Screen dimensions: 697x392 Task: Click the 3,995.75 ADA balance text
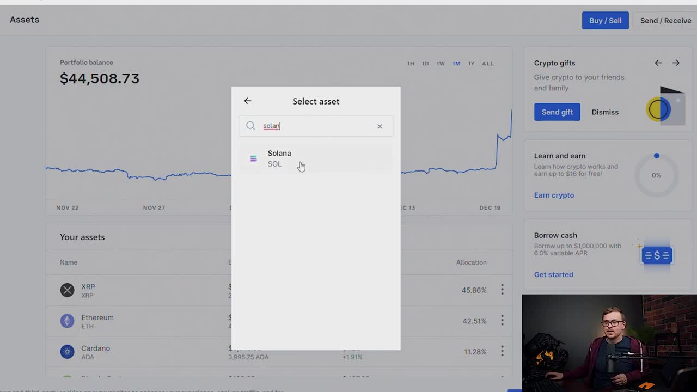[248, 357]
